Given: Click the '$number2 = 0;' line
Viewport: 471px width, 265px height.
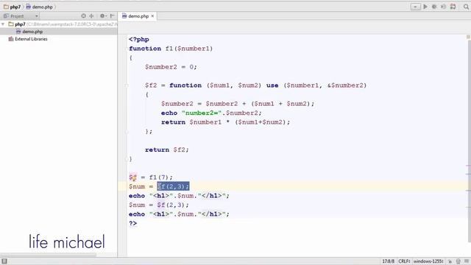Looking at the screenshot, I should coord(171,67).
